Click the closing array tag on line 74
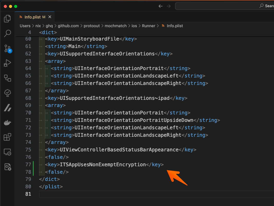Viewport: 274px width, 206px height. 57,142
